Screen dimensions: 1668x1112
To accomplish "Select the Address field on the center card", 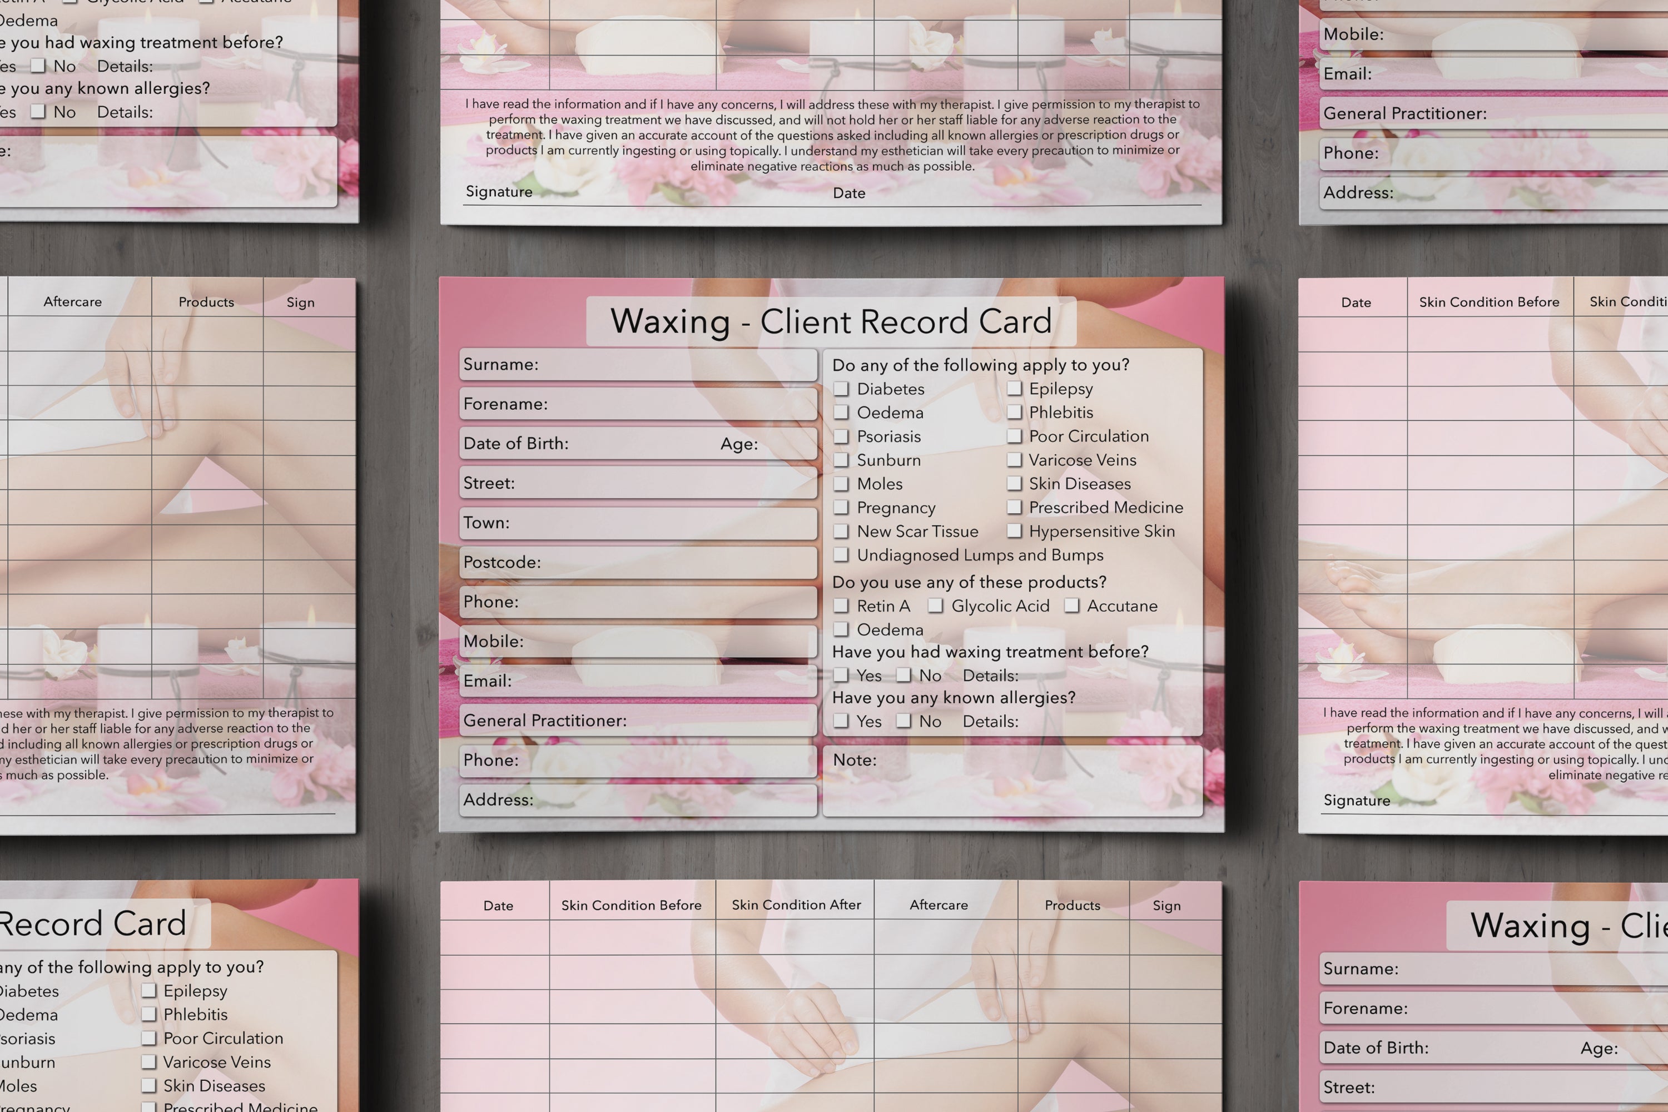I will [x=638, y=800].
